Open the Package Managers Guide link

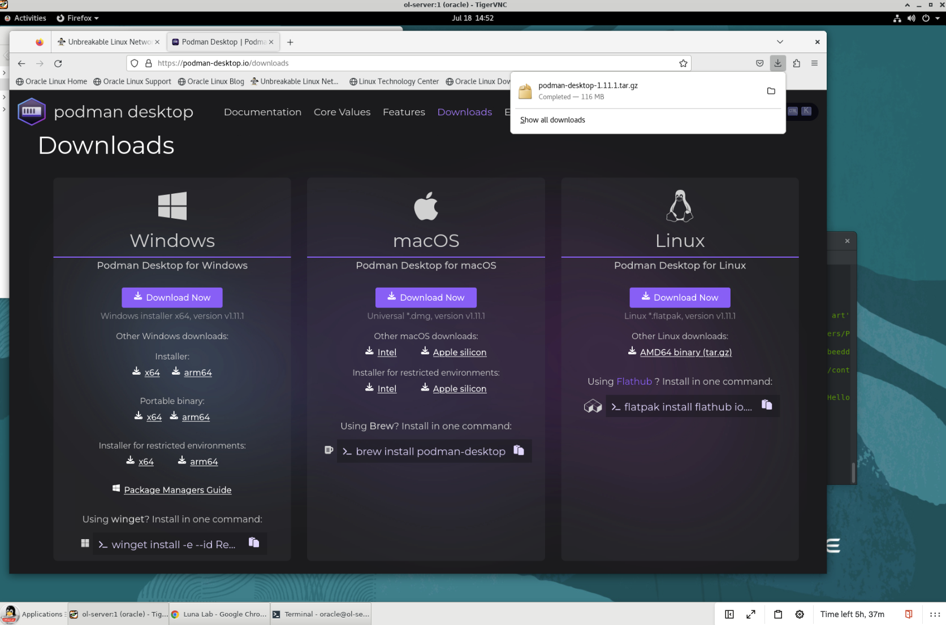click(178, 490)
